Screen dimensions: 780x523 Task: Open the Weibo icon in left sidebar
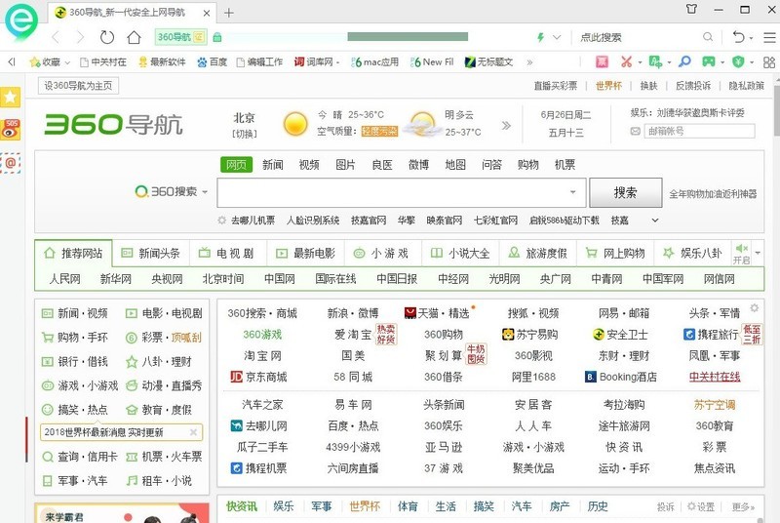[11, 129]
